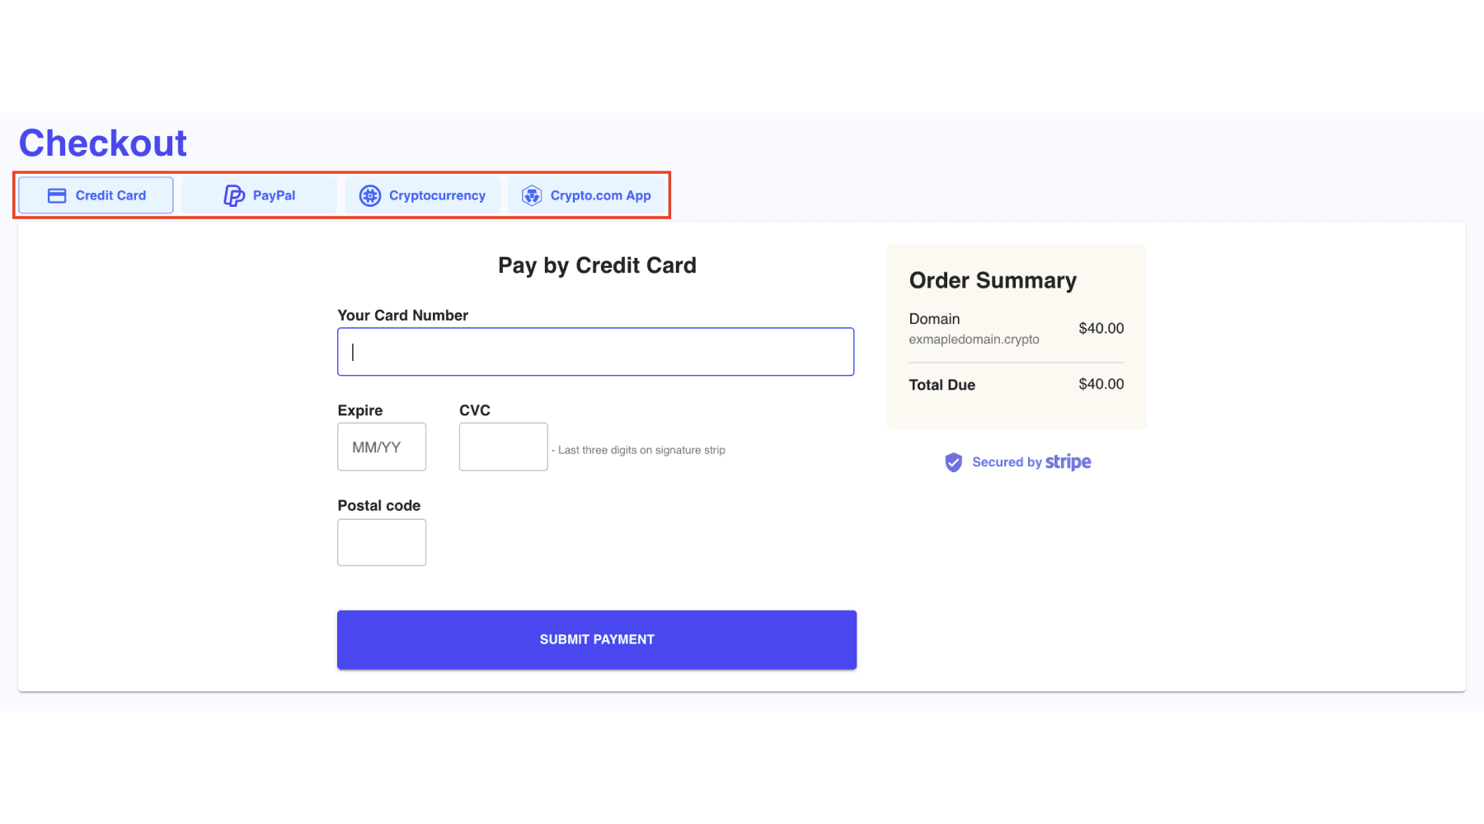Click the Postal code input box

(x=381, y=542)
